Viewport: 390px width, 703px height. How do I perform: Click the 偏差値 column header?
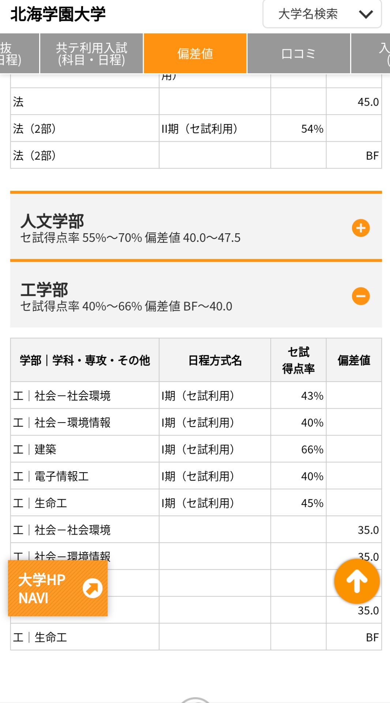click(354, 360)
